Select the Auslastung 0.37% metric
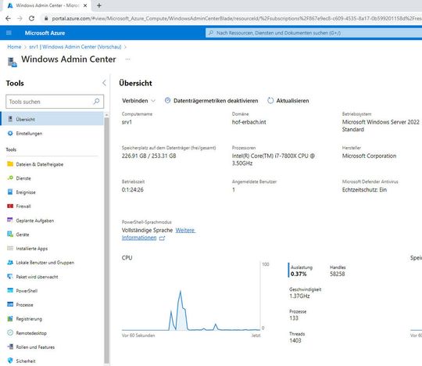This screenshot has width=422, height=366. pyautogui.click(x=300, y=271)
